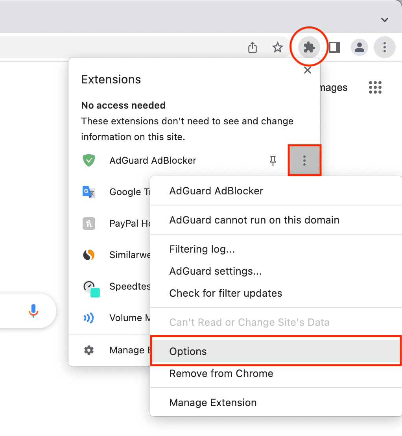Pin AdGuard AdBlocker to the toolbar
This screenshot has height=436, width=402.
coord(273,161)
